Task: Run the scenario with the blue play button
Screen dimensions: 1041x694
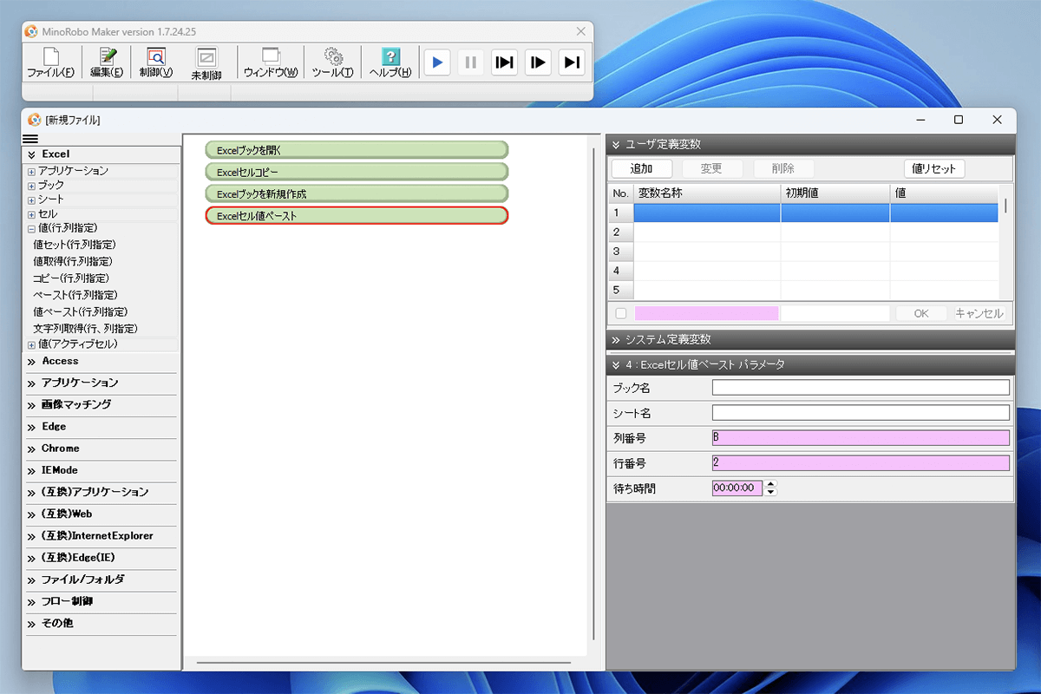Action: click(x=437, y=62)
